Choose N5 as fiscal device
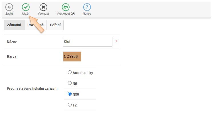Screen dimensions: 220x121 (x=70, y=83)
